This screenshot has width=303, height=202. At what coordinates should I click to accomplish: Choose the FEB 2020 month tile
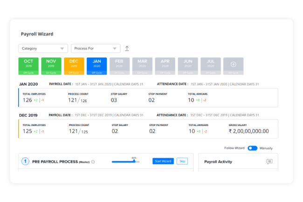119,66
